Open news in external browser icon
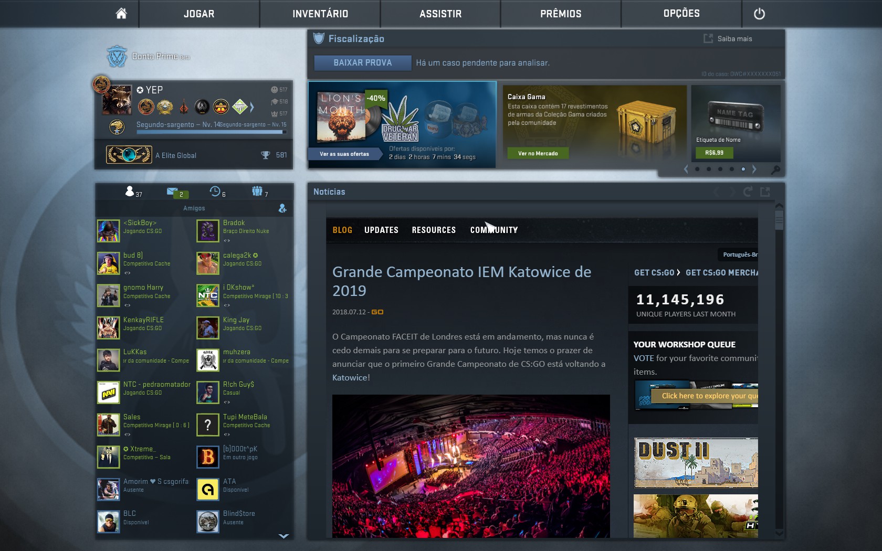The height and width of the screenshot is (551, 882). click(x=765, y=192)
